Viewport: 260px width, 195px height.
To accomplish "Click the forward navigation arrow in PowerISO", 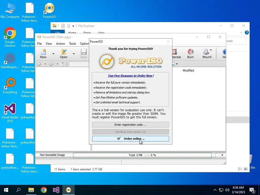I will coord(51,64).
